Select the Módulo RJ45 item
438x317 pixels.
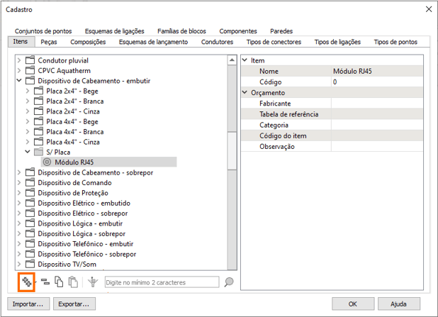tap(74, 162)
